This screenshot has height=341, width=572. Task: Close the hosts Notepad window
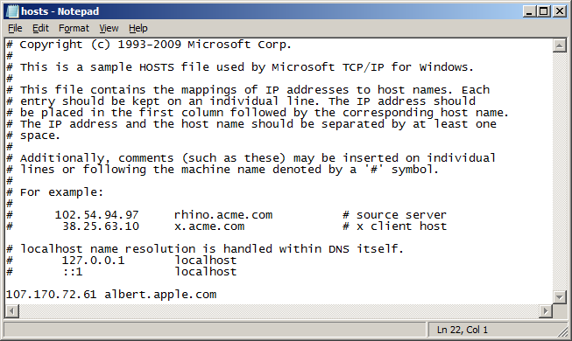[559, 11]
